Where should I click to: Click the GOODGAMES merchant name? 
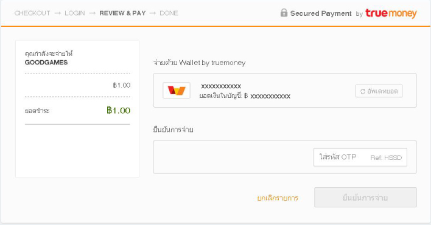tap(46, 63)
